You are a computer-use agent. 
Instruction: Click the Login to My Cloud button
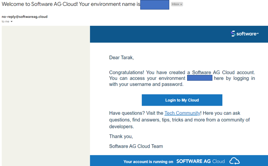coord(182,100)
